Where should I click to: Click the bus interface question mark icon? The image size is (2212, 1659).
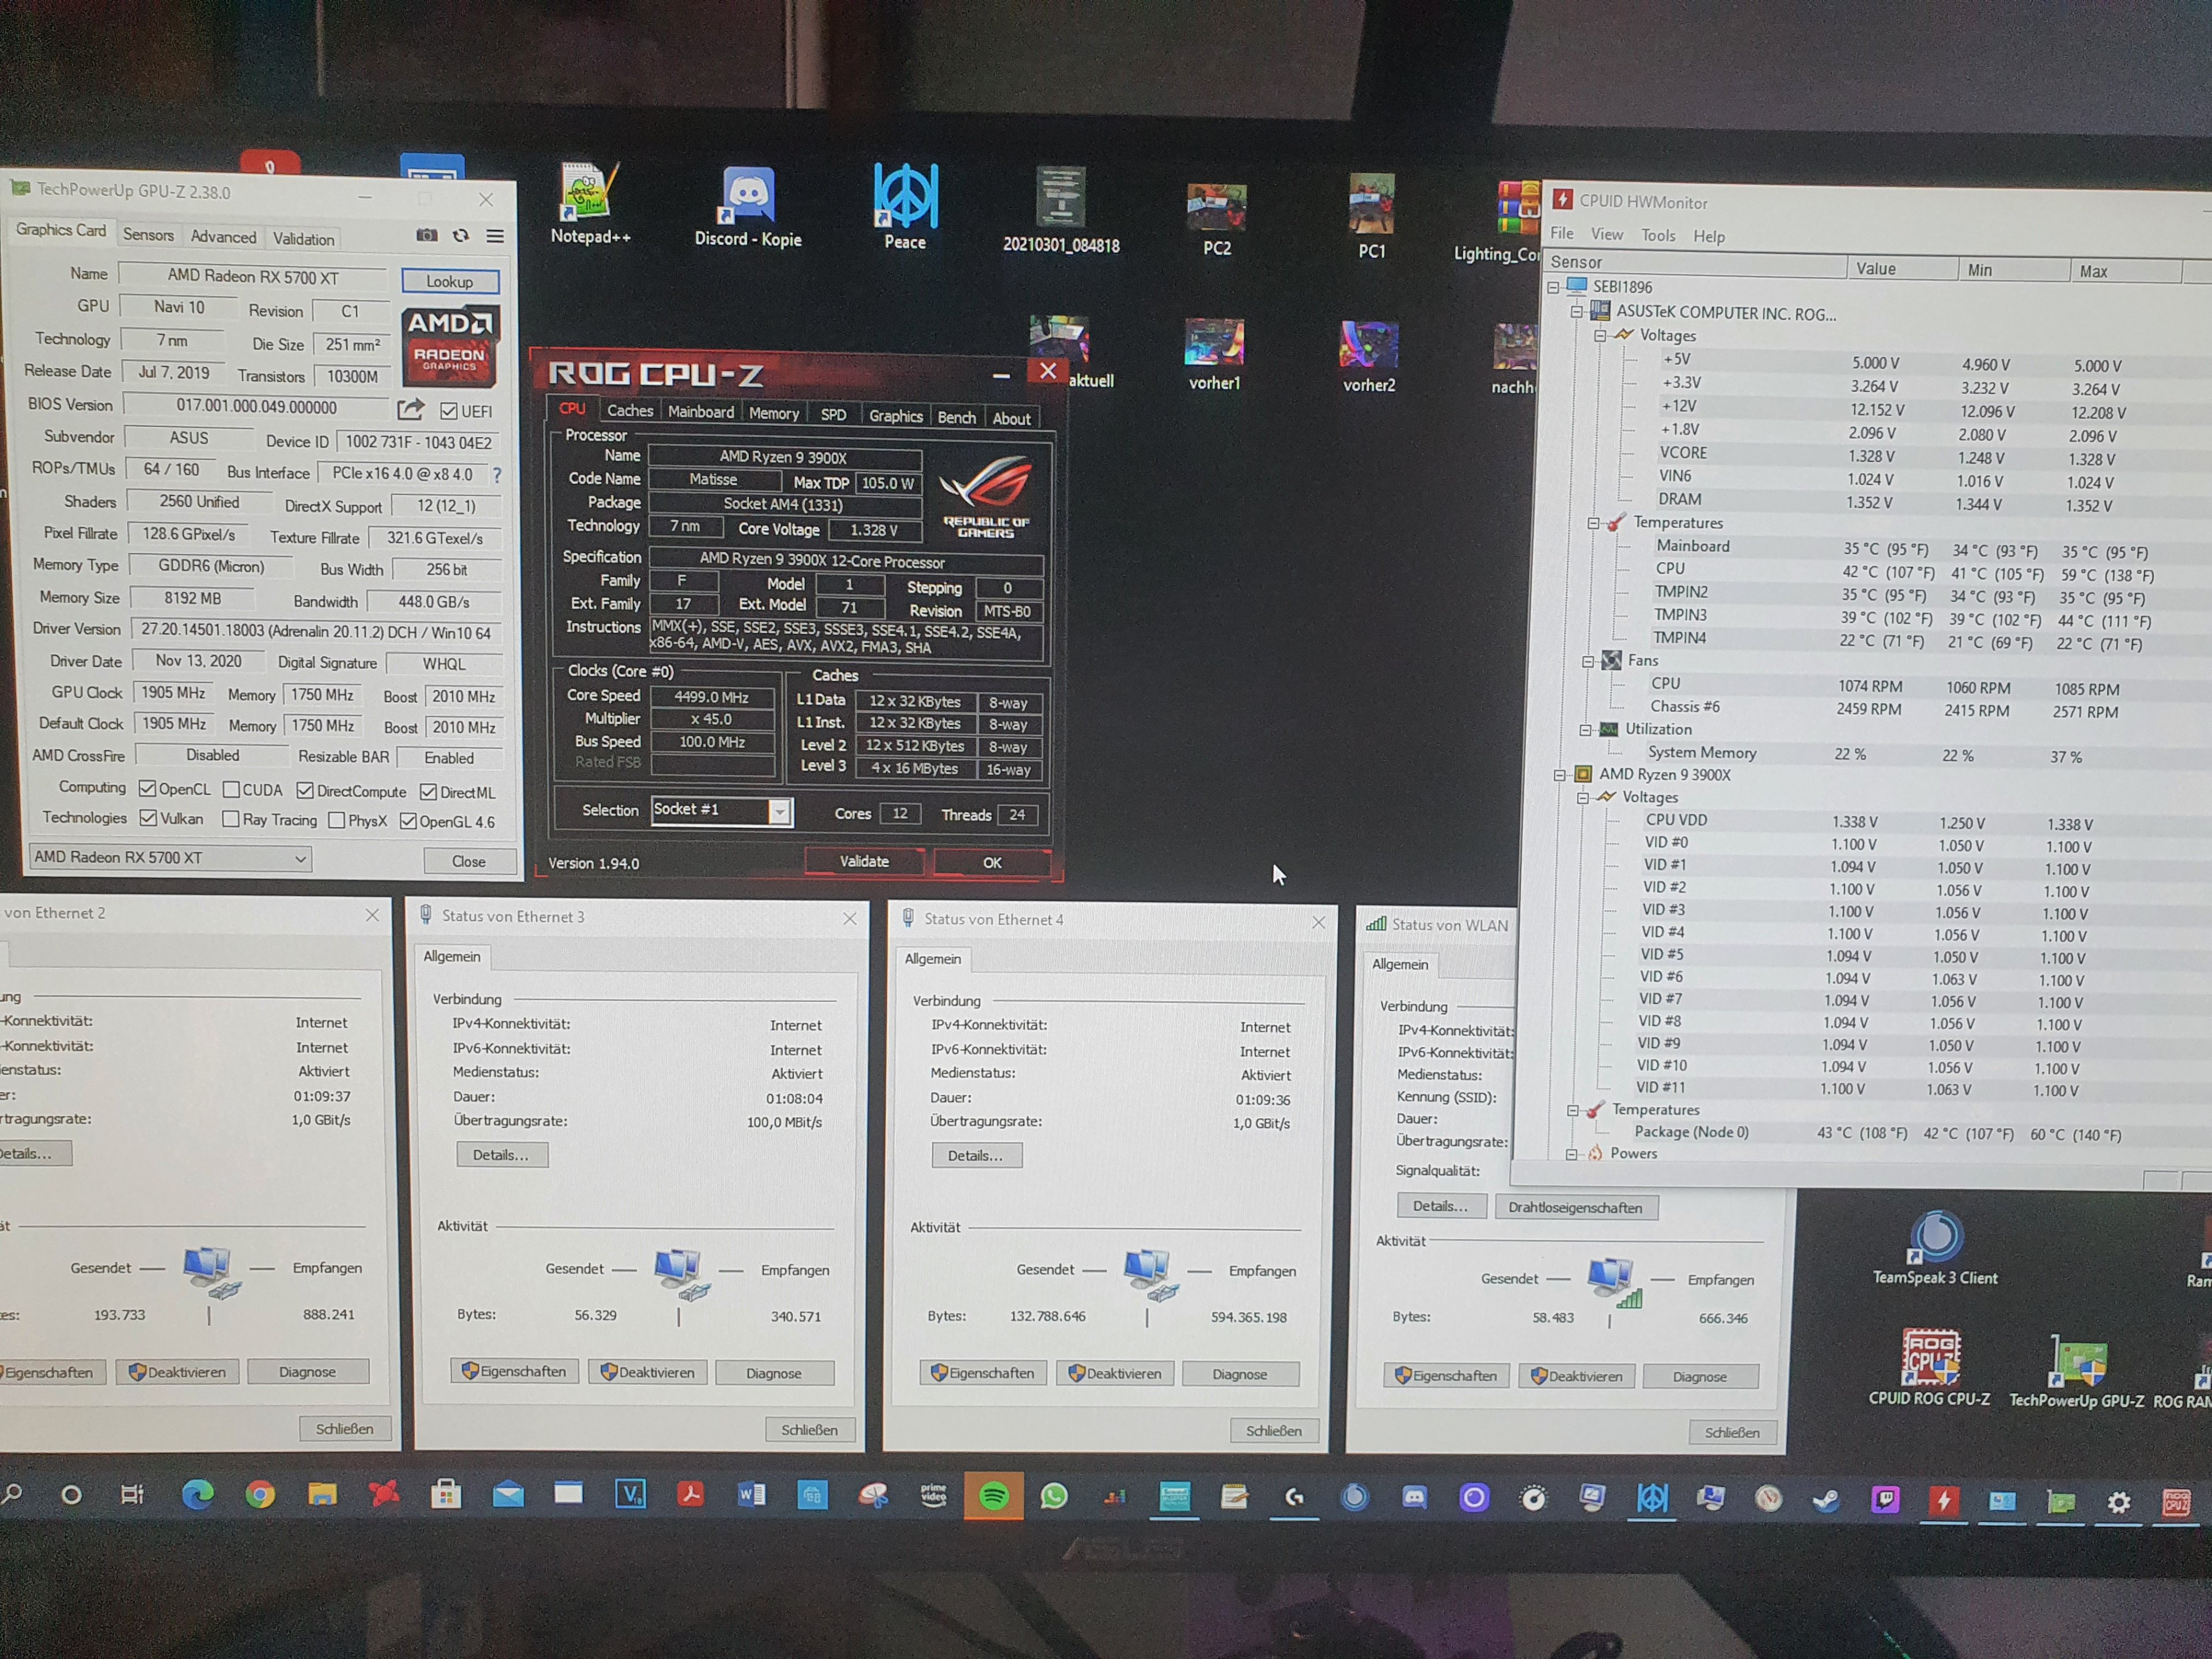click(497, 475)
